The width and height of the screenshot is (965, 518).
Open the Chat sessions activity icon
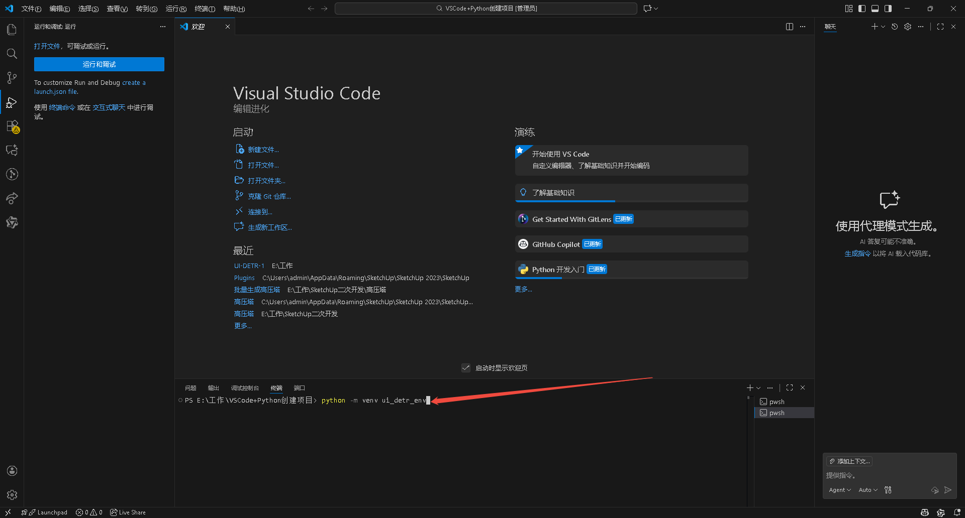click(x=12, y=150)
